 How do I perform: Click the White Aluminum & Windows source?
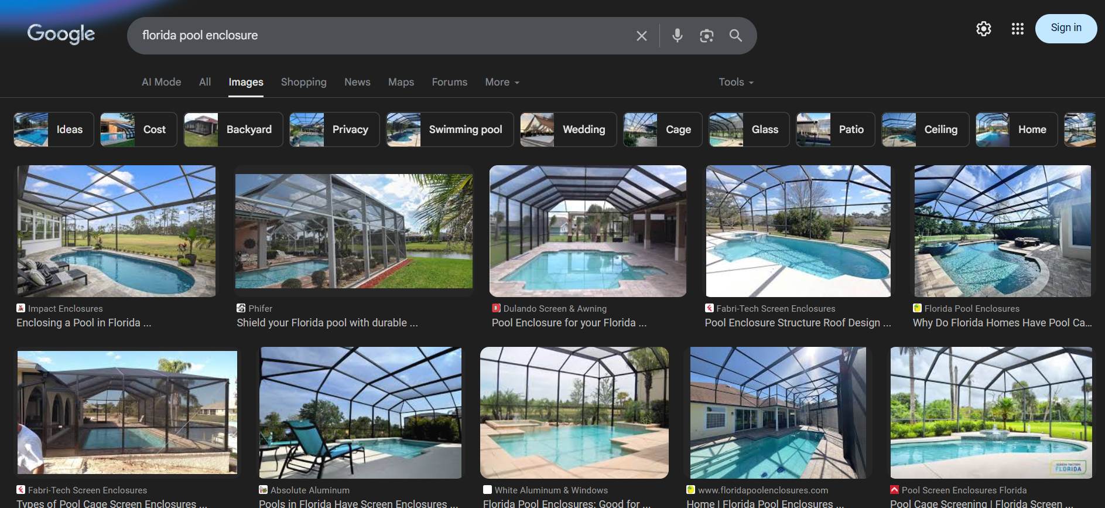coord(551,490)
